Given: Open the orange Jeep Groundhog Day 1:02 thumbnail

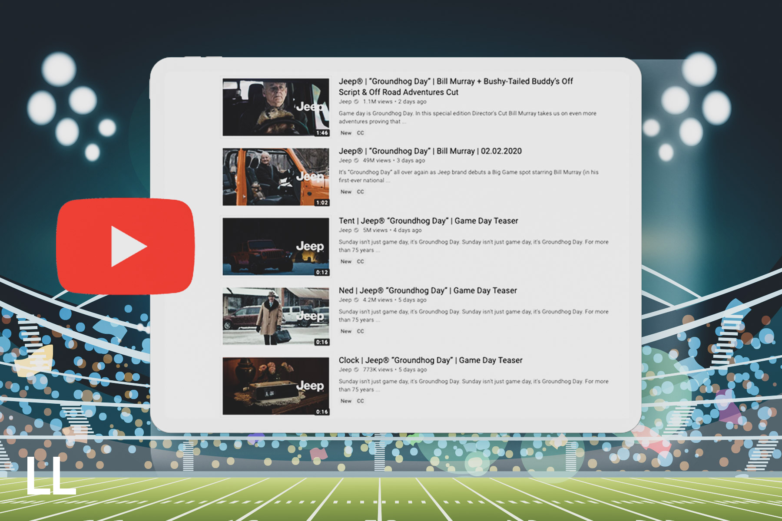Looking at the screenshot, I should tap(276, 177).
